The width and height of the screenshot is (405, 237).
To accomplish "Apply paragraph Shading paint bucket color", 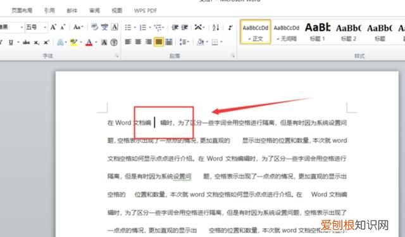I will point(201,42).
